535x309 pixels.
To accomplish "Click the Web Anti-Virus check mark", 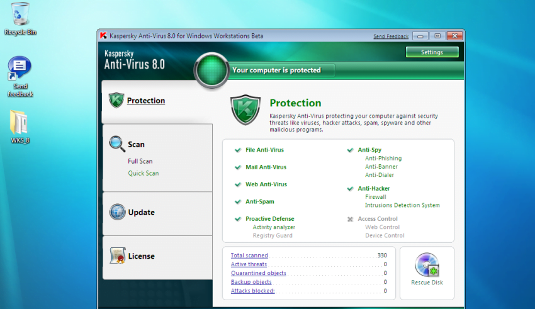I will [x=238, y=184].
